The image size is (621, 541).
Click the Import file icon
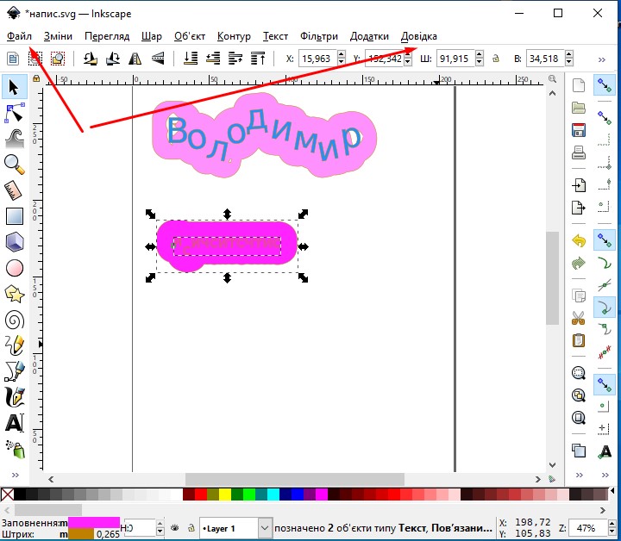tap(579, 184)
